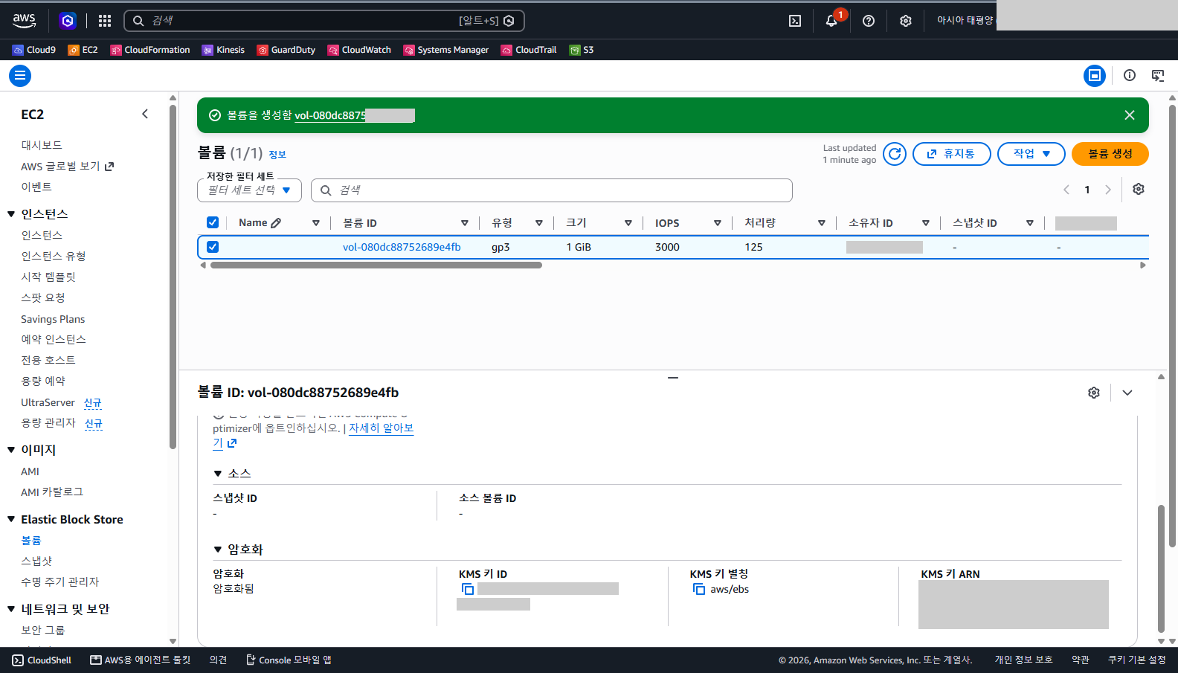The image size is (1178, 673).
Task: Open 수명 주기 관리자 in the sidebar
Action: tap(59, 582)
